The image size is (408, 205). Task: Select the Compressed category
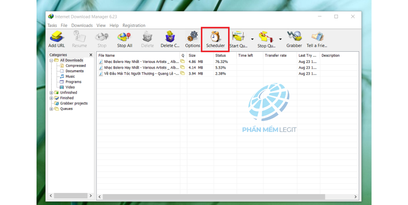(76, 66)
